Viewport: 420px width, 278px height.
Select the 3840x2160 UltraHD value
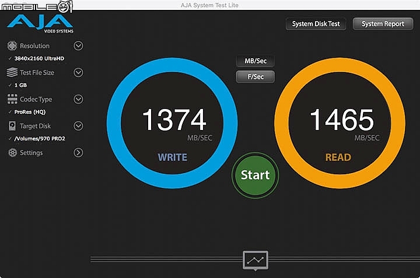[39, 58]
